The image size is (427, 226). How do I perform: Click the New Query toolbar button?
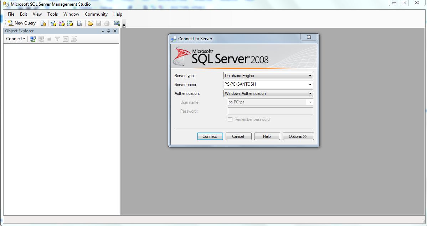pyautogui.click(x=22, y=23)
